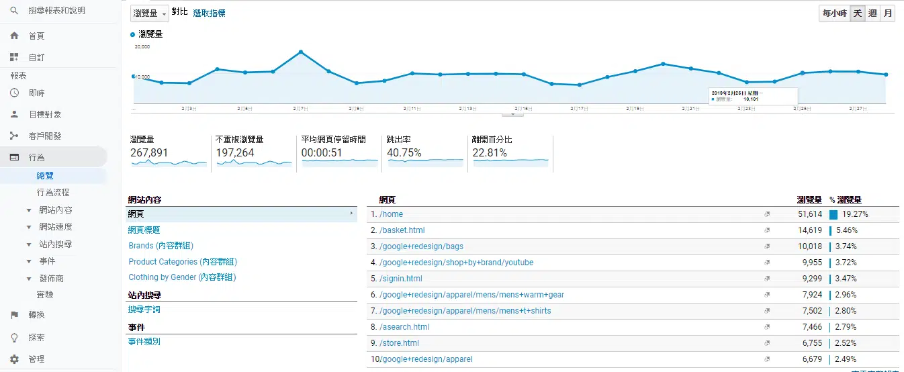
Task: Open /home page in new window icon
Action: click(x=767, y=214)
